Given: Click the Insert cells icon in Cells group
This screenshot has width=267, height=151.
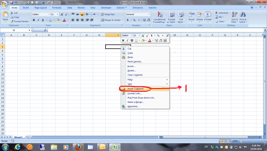Looking at the screenshot, I should click(191, 14).
